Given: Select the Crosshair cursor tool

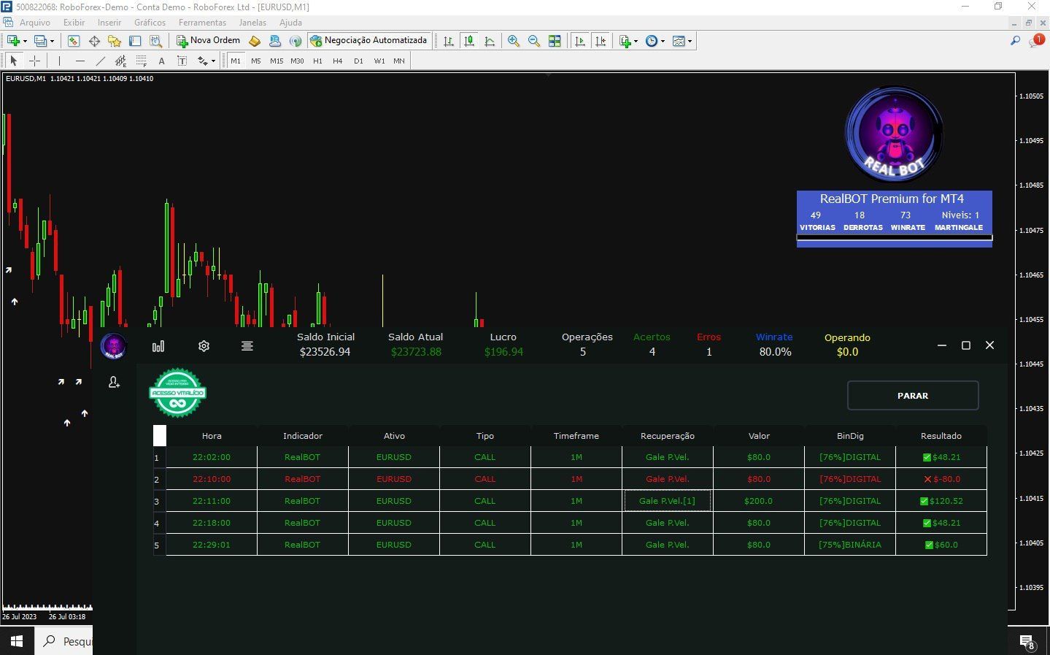Looking at the screenshot, I should click(x=34, y=61).
